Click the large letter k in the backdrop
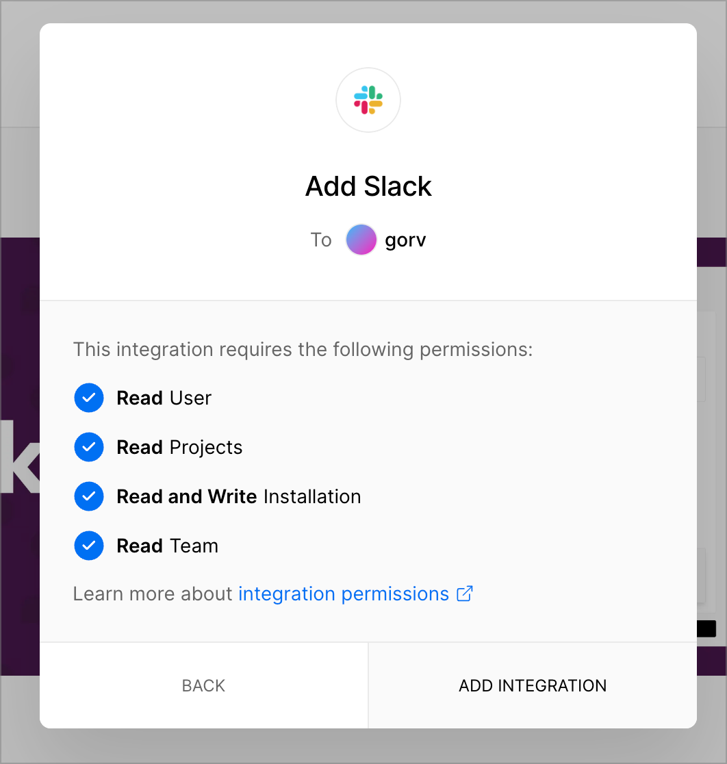The width and height of the screenshot is (727, 764). (x=20, y=458)
